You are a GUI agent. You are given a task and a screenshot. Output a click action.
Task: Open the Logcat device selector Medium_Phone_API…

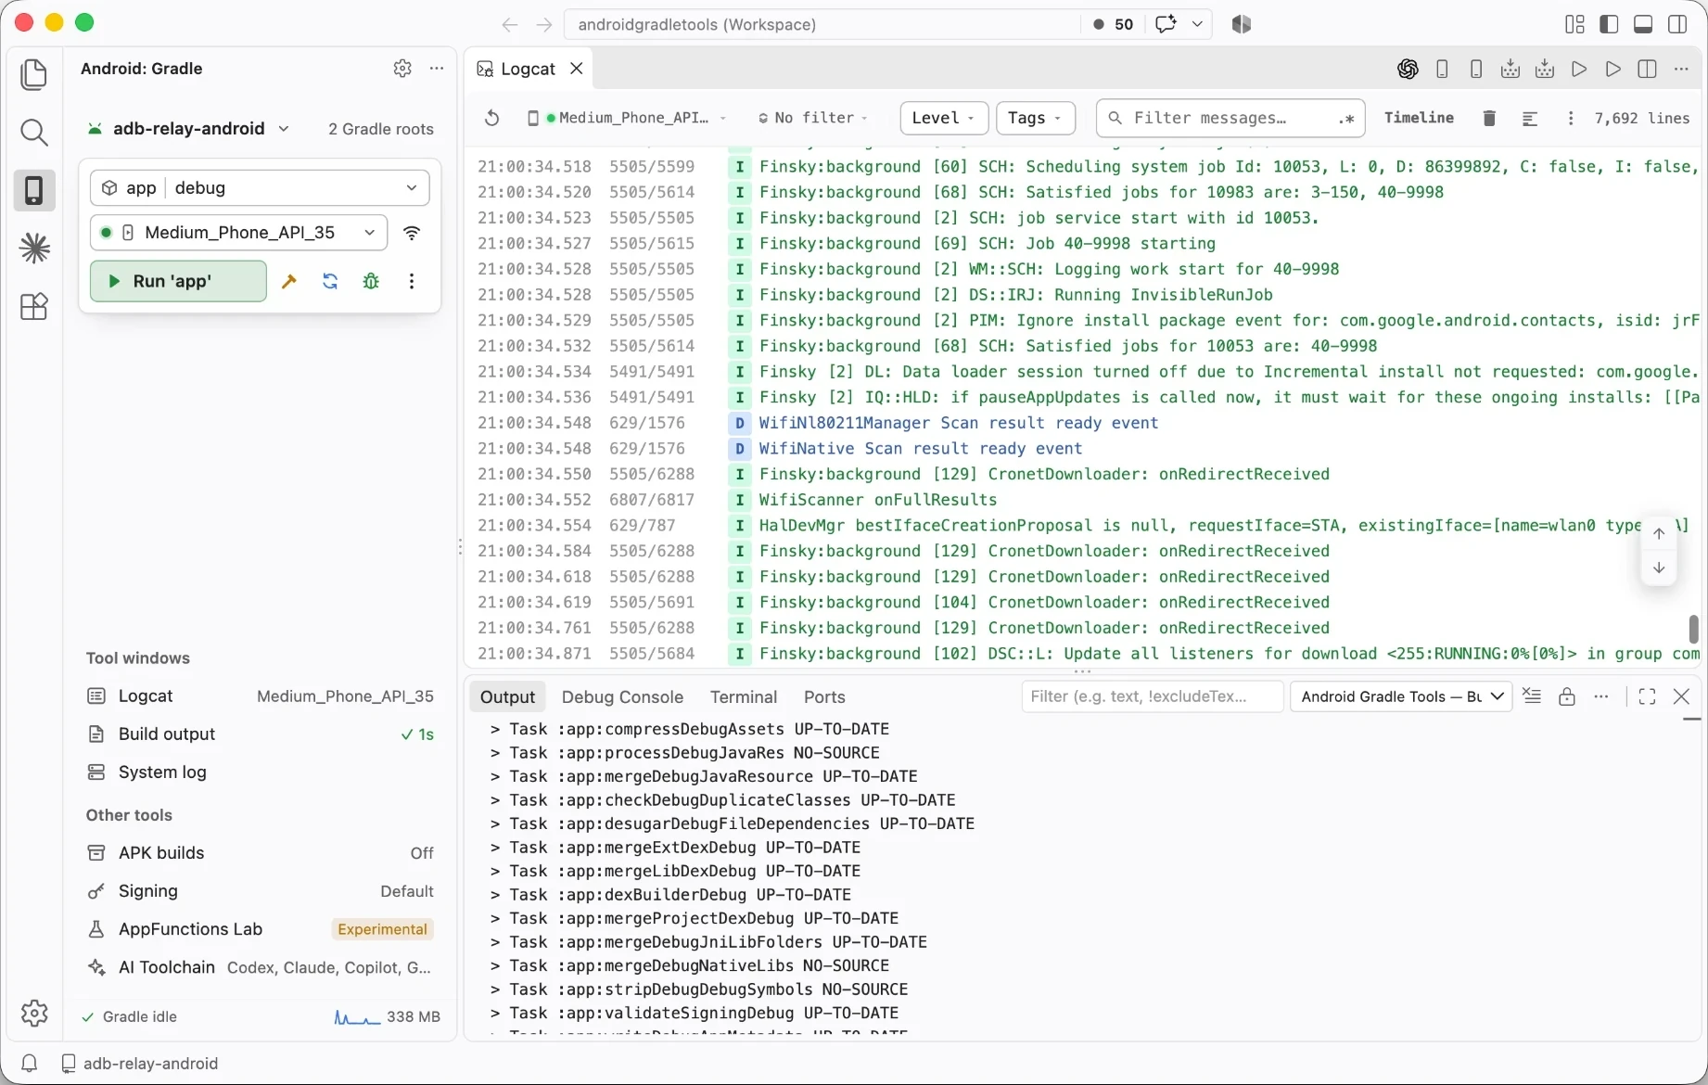(x=627, y=118)
